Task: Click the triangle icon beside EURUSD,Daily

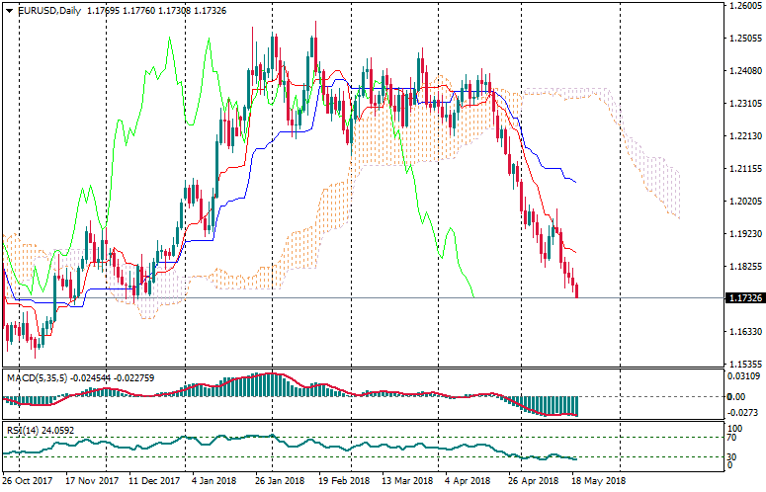Action: (9, 11)
